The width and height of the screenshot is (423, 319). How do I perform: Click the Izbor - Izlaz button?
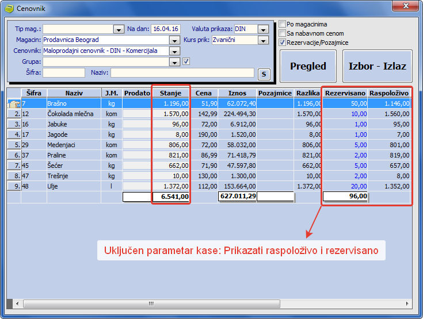click(378, 66)
